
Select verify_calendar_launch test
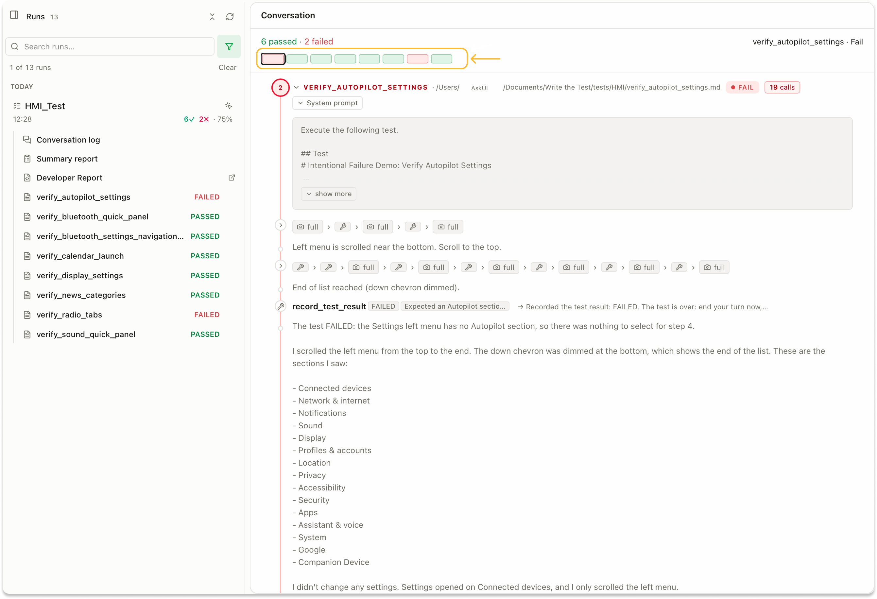tap(80, 256)
